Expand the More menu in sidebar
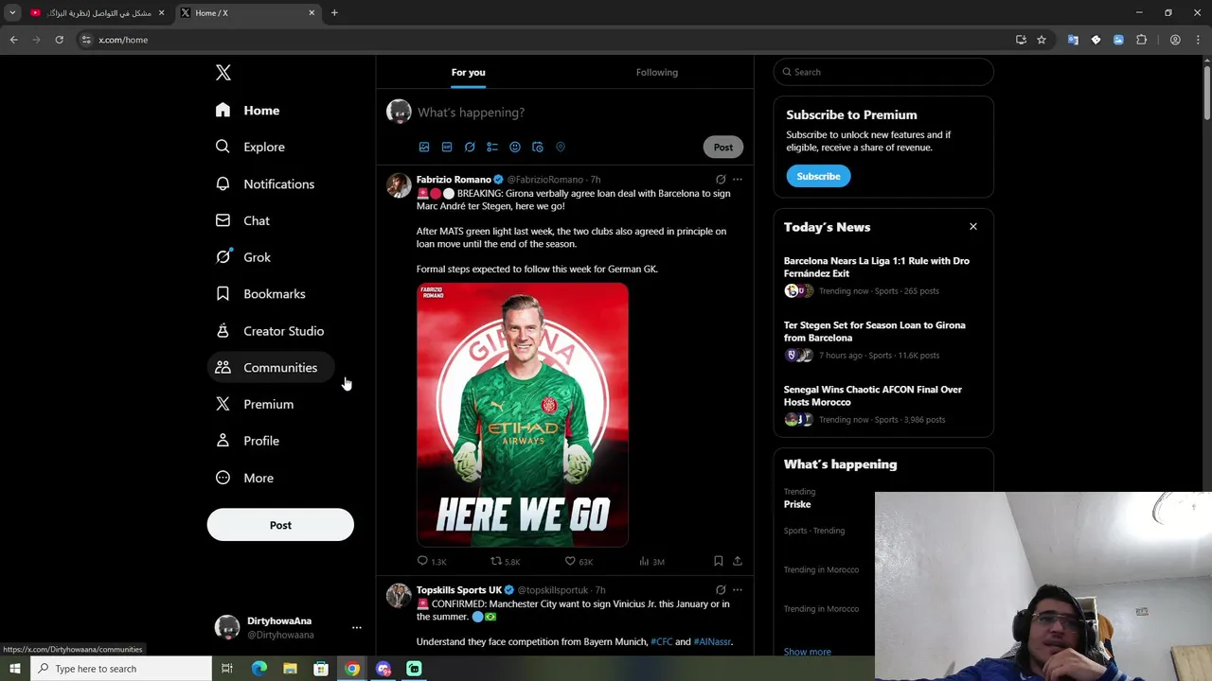This screenshot has height=681, width=1212. pos(244,478)
